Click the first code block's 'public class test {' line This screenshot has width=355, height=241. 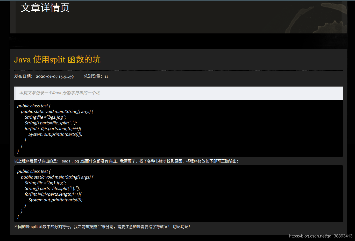[34, 106]
